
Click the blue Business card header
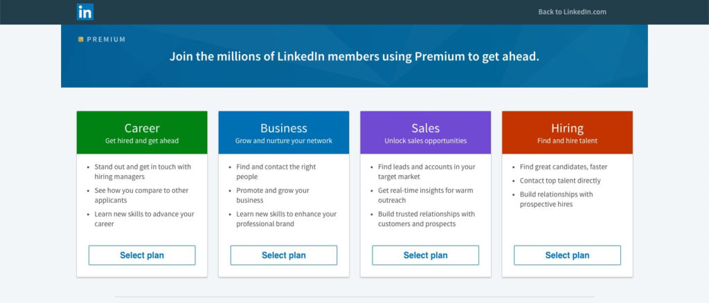[x=283, y=132]
